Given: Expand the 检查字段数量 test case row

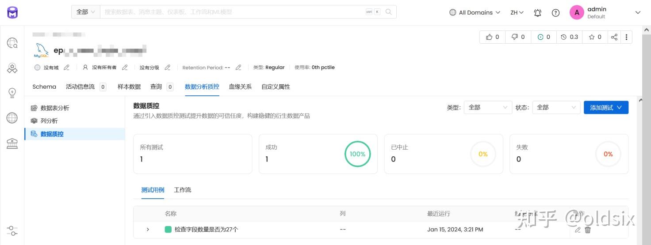Looking at the screenshot, I should pos(148,230).
